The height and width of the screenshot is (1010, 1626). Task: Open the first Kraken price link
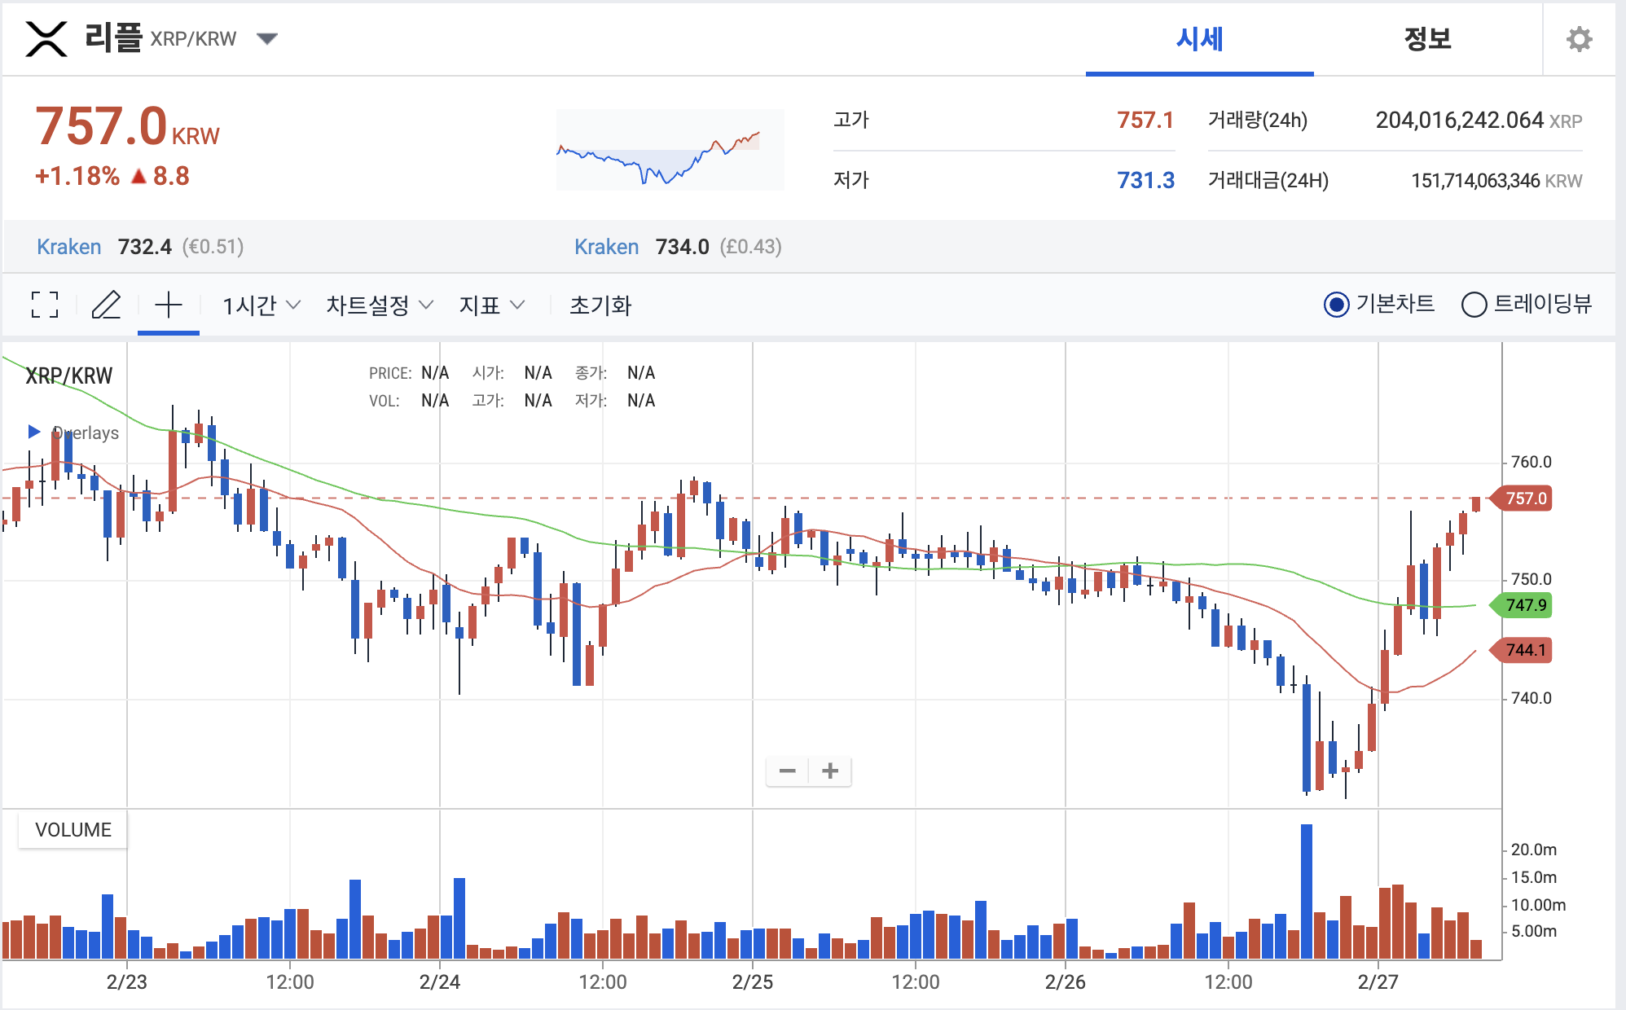69,247
